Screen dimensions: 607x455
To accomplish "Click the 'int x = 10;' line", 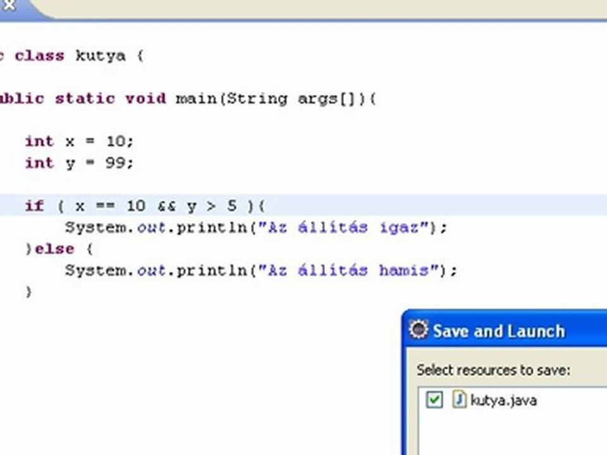I will click(80, 141).
